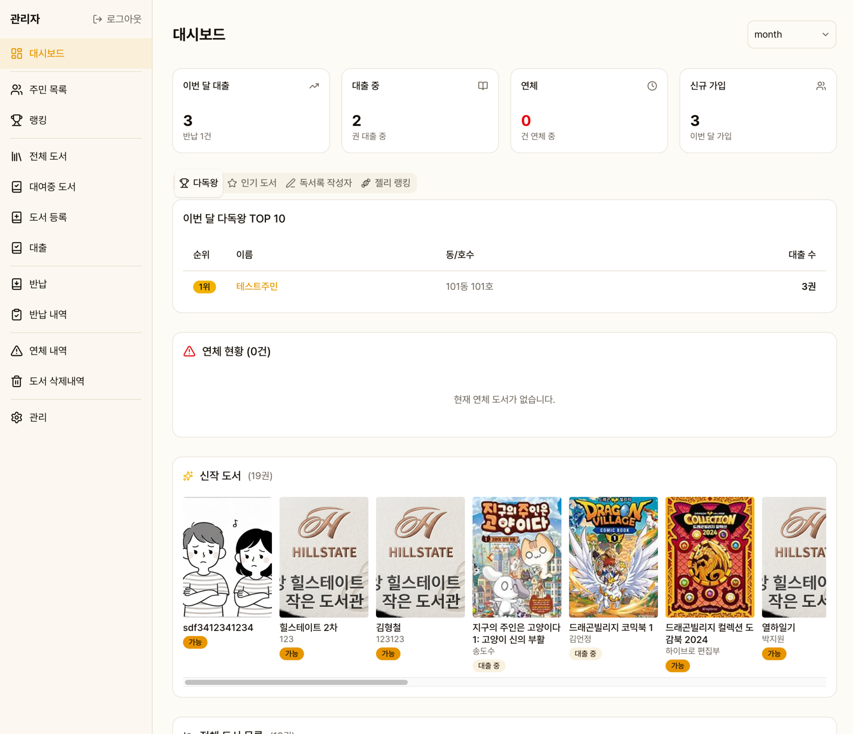Select the overdue history warning icon
The height and width of the screenshot is (734, 853).
(x=17, y=351)
